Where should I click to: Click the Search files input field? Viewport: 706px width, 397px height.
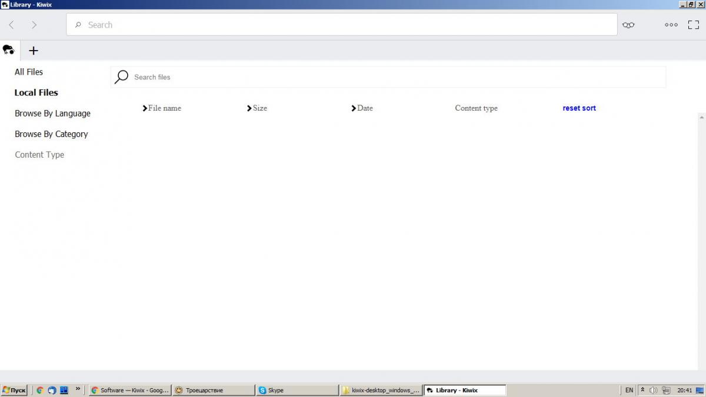click(394, 77)
